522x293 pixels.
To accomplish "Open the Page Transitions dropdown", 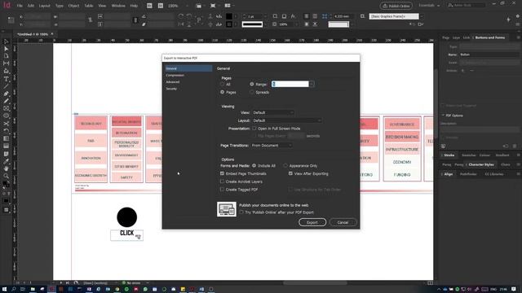I will point(272,146).
